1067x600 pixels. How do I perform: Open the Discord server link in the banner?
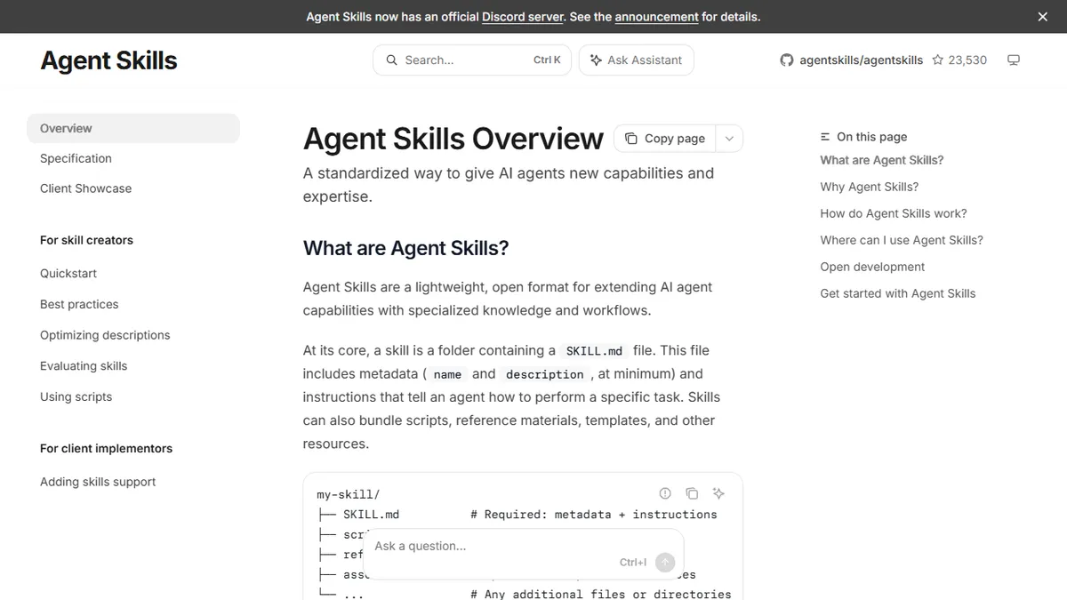coord(523,17)
